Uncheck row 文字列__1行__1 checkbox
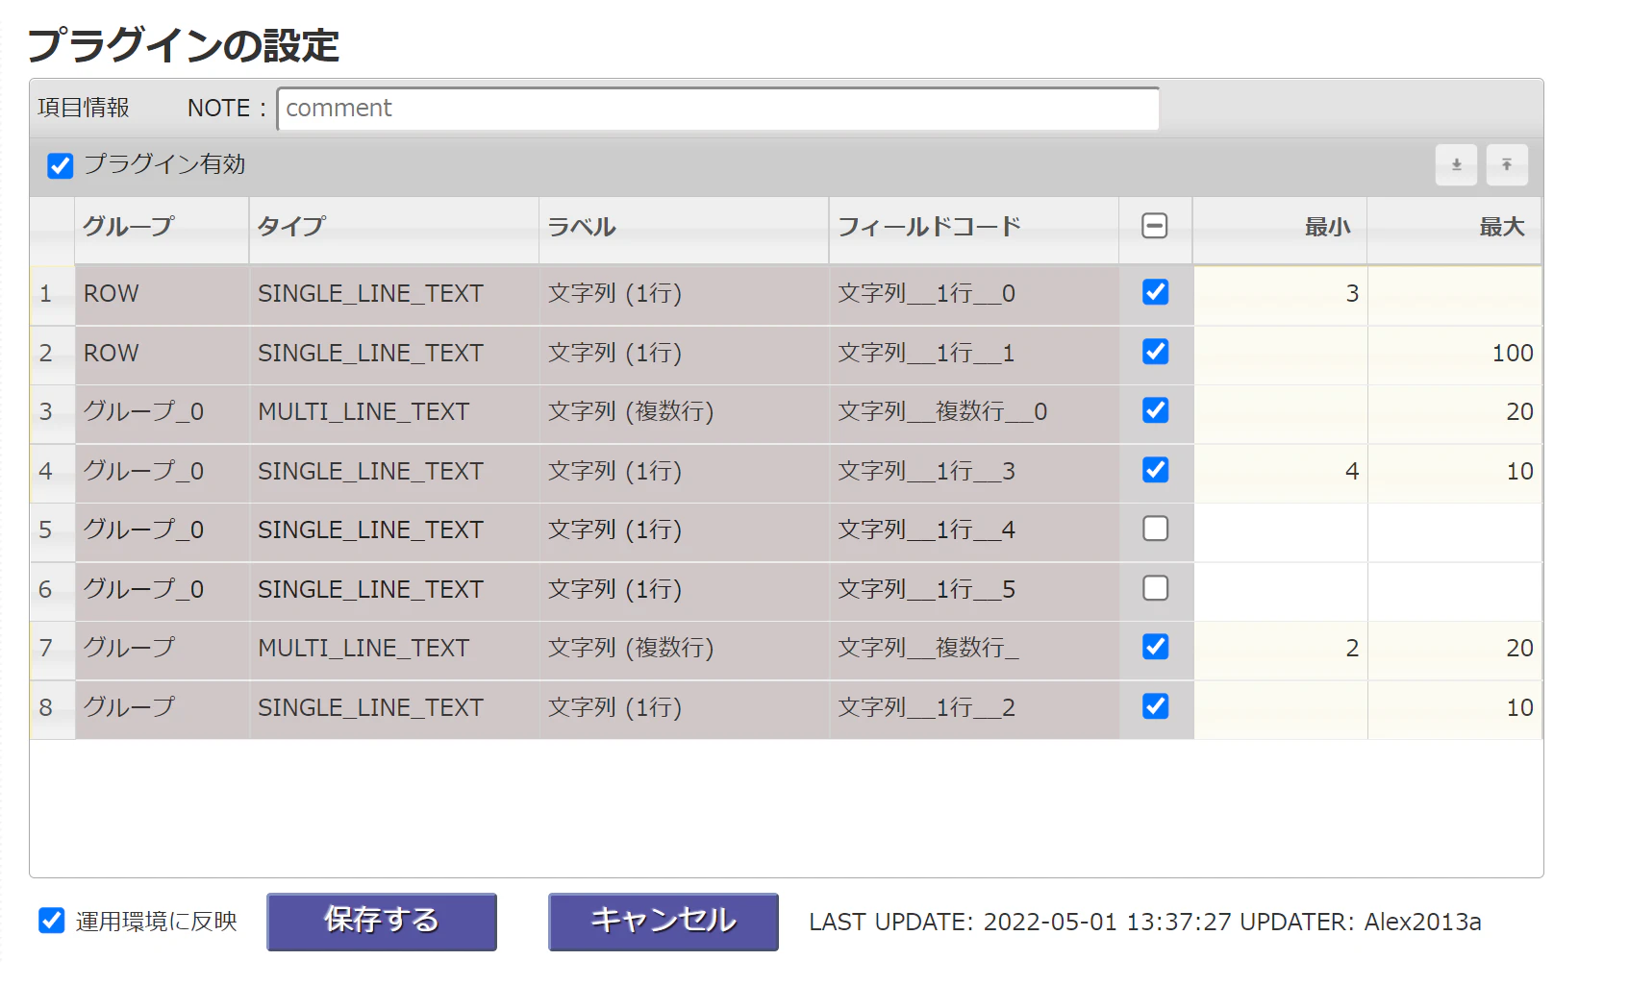This screenshot has height=985, width=1629. 1155,352
